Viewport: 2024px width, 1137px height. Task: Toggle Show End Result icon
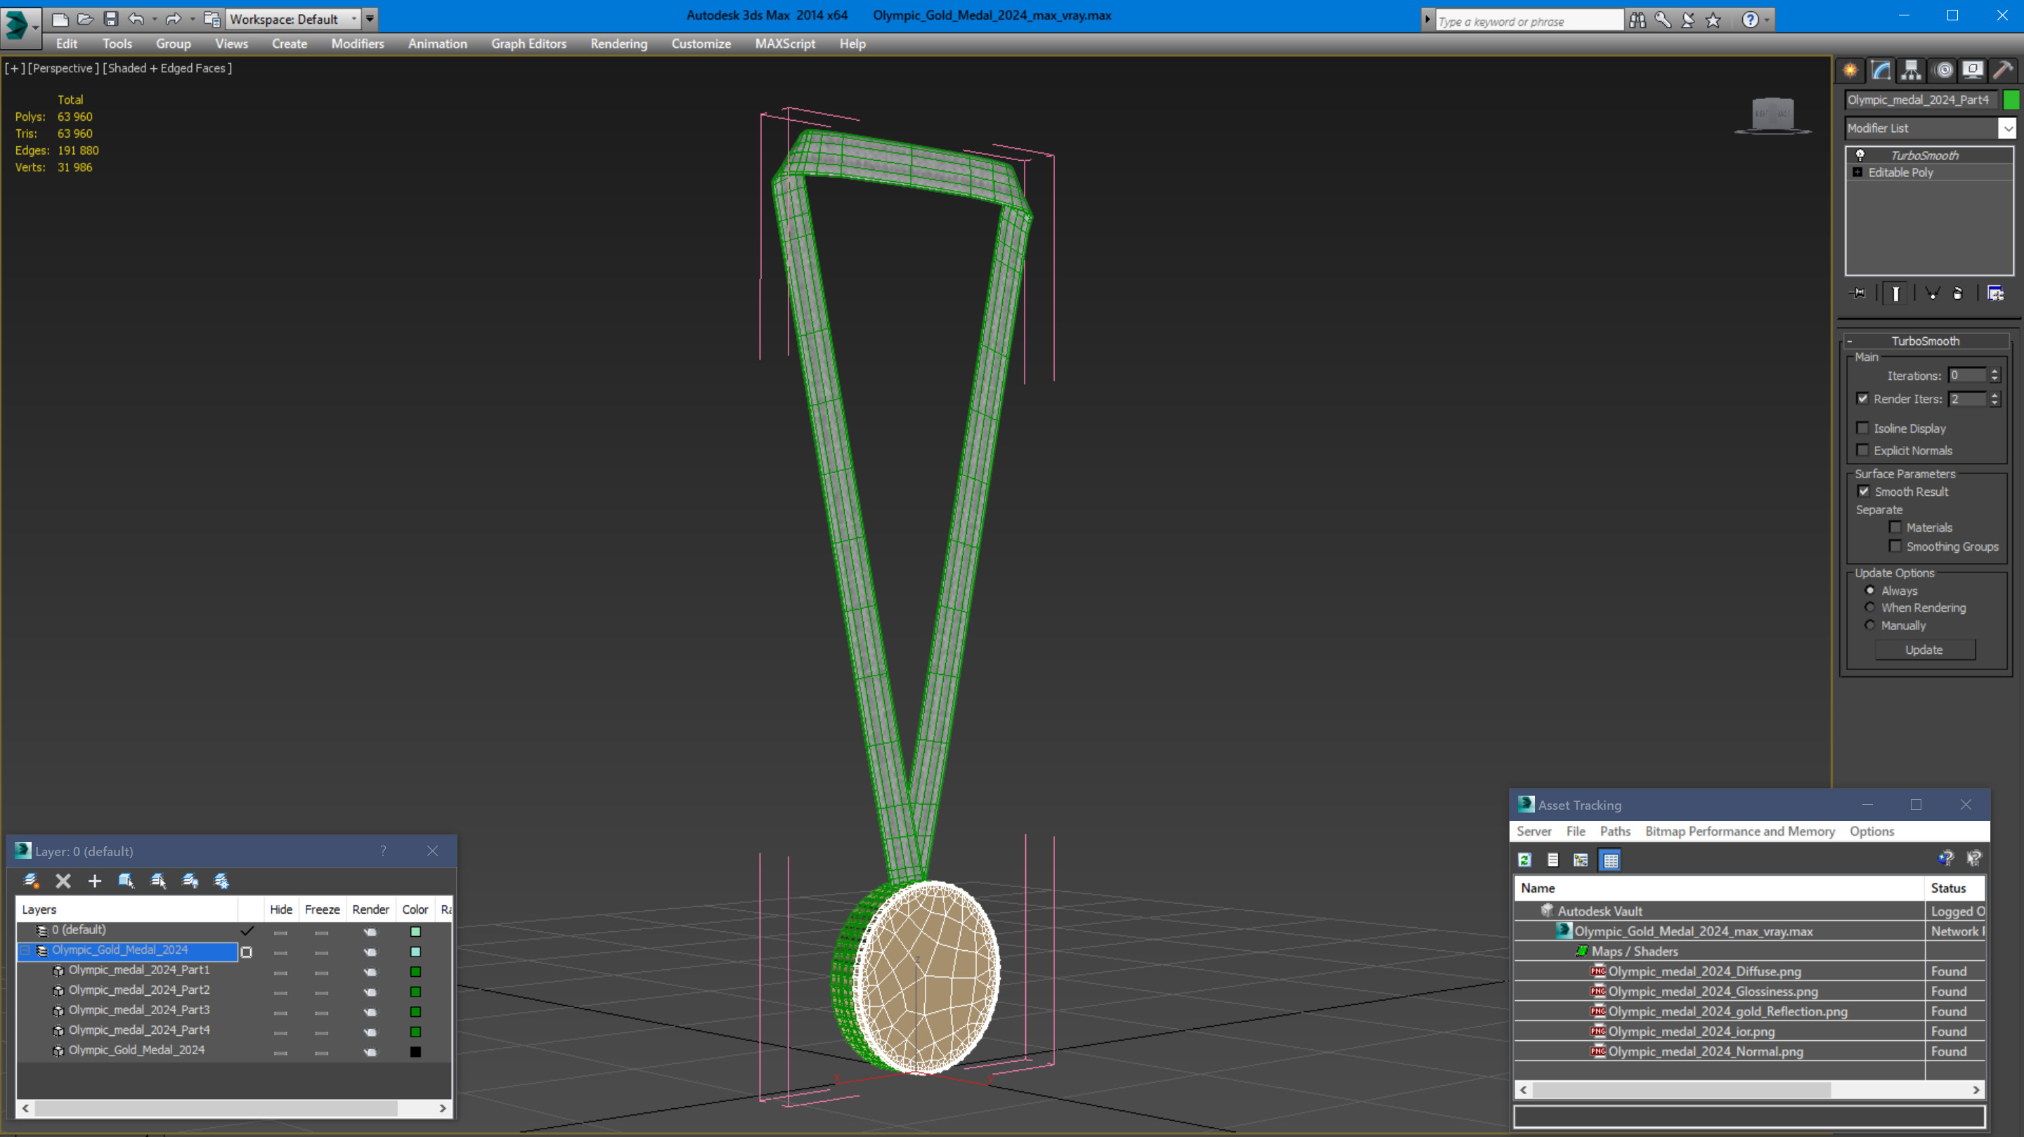pyautogui.click(x=1895, y=293)
